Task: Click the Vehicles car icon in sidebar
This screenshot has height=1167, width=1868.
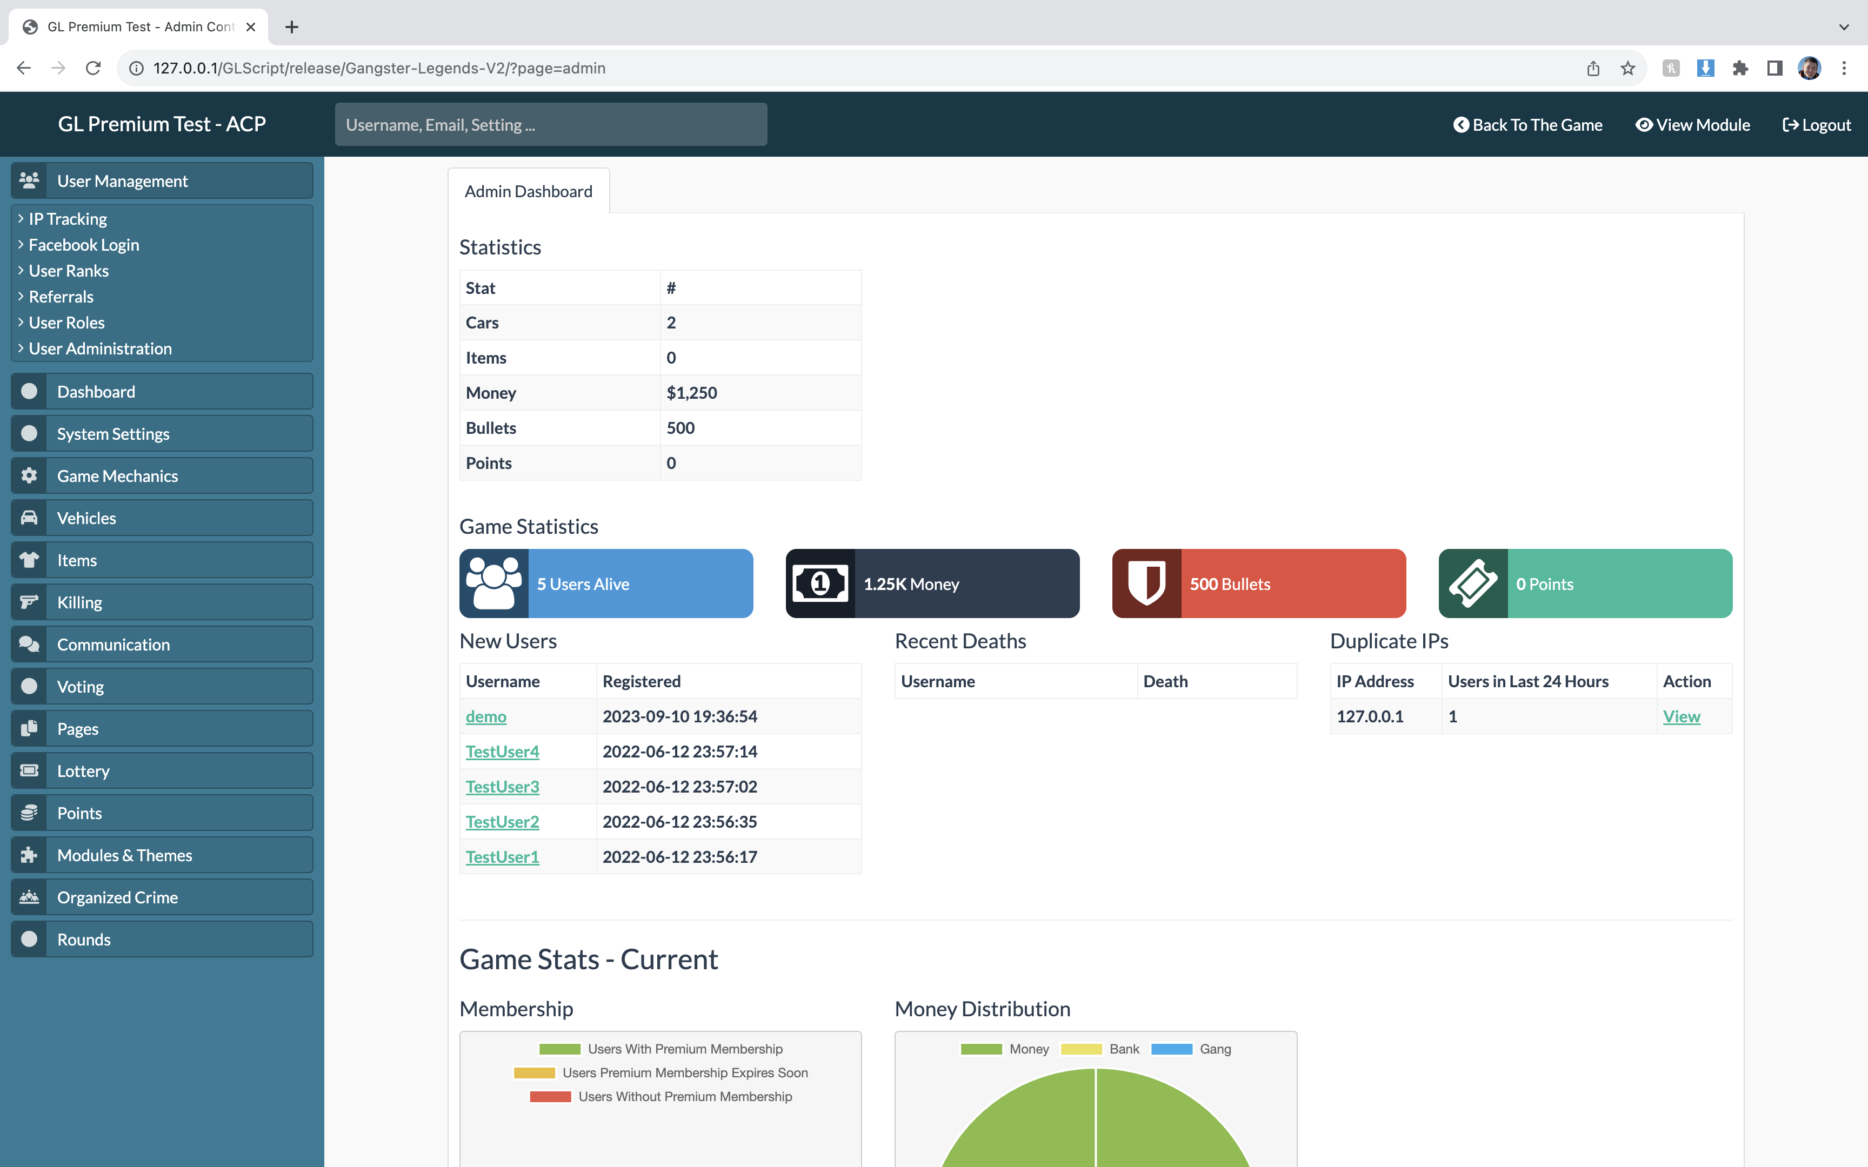Action: (29, 518)
